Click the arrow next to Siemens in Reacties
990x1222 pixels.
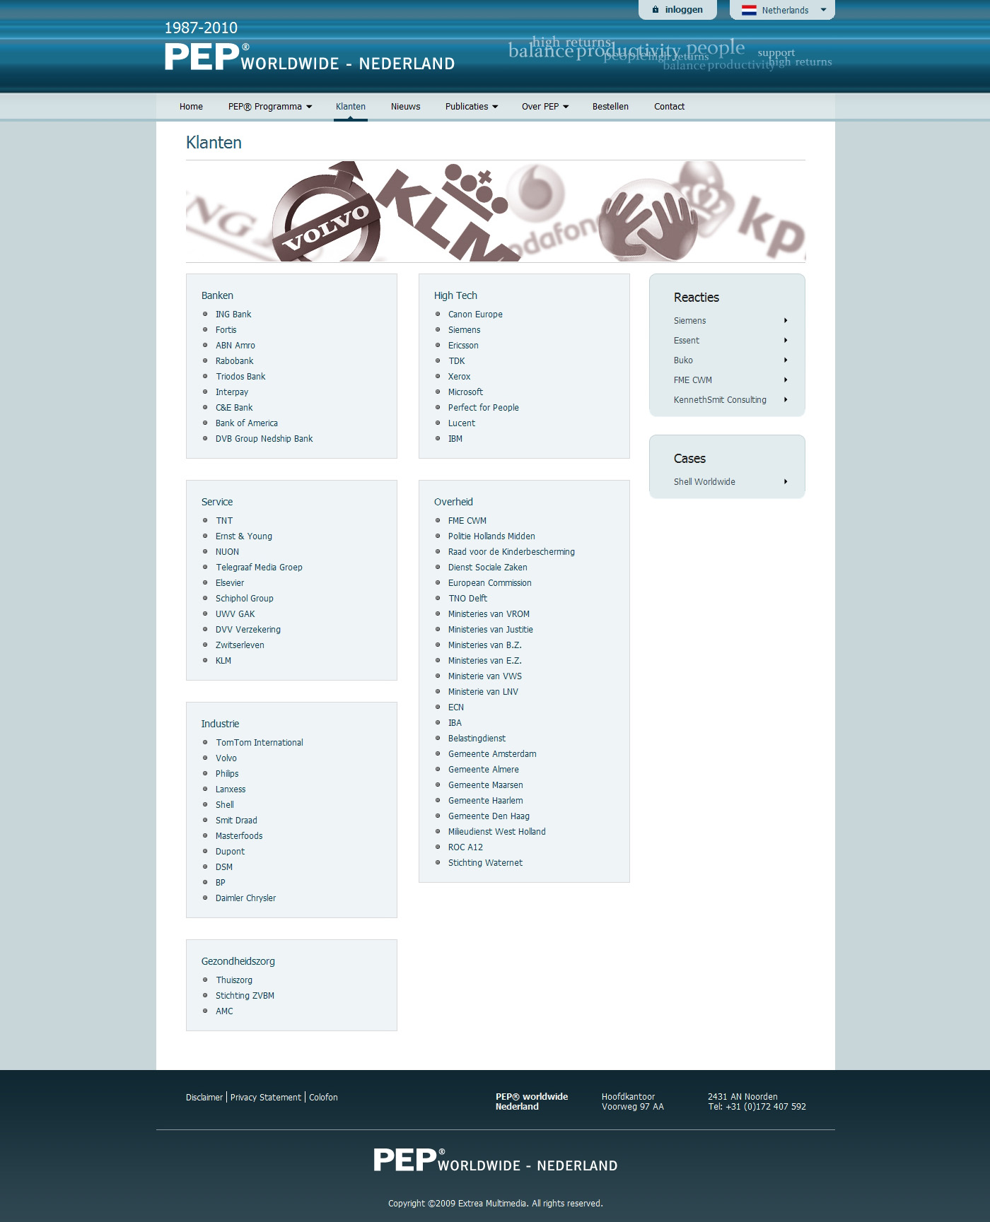(x=786, y=321)
